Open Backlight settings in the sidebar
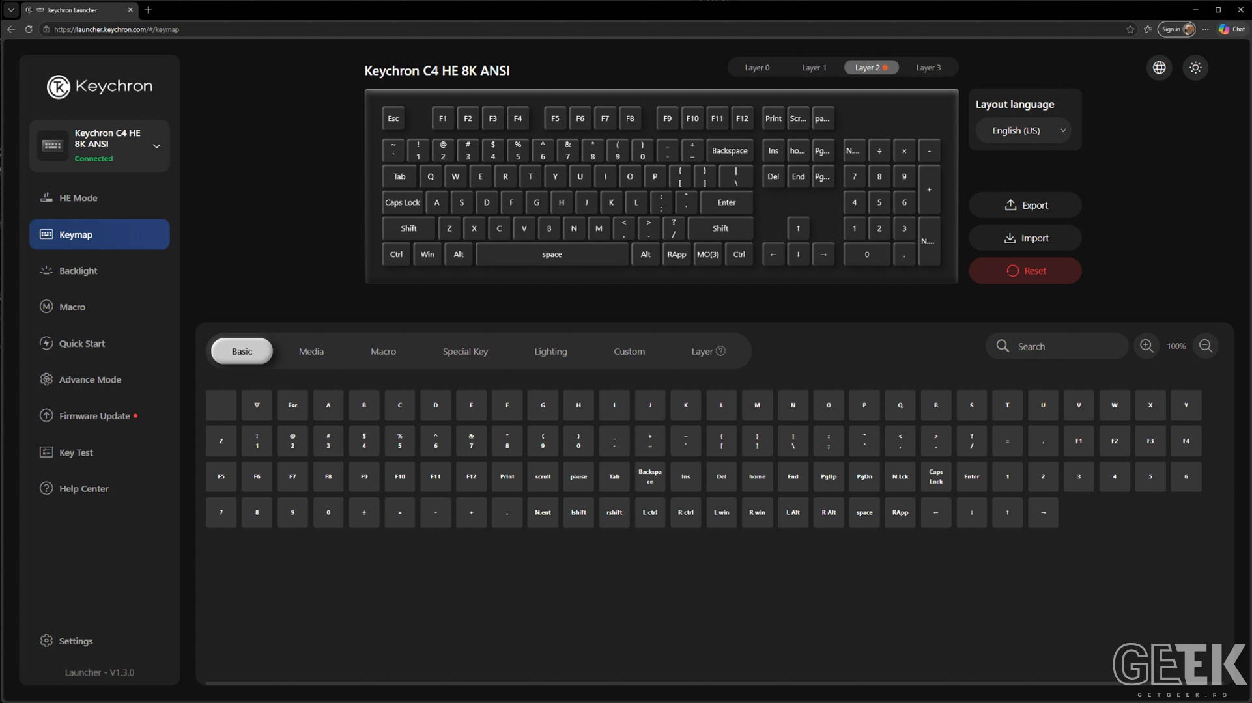The width and height of the screenshot is (1252, 703). [x=99, y=271]
